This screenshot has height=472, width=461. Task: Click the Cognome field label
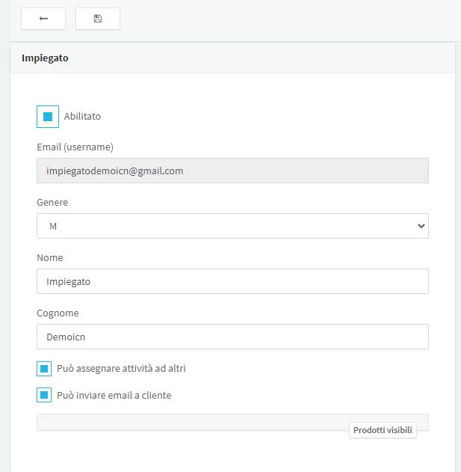point(58,313)
